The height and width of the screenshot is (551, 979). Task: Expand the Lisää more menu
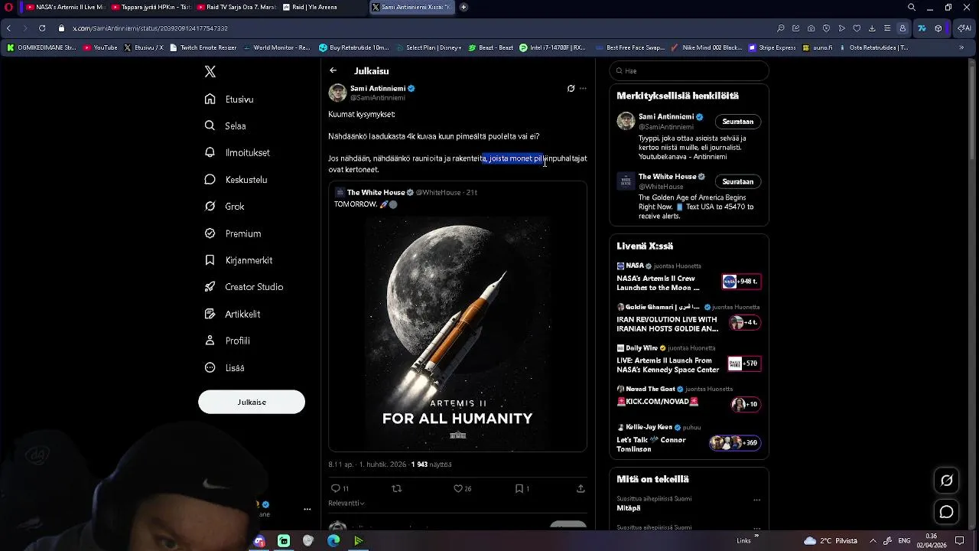pyautogui.click(x=225, y=368)
